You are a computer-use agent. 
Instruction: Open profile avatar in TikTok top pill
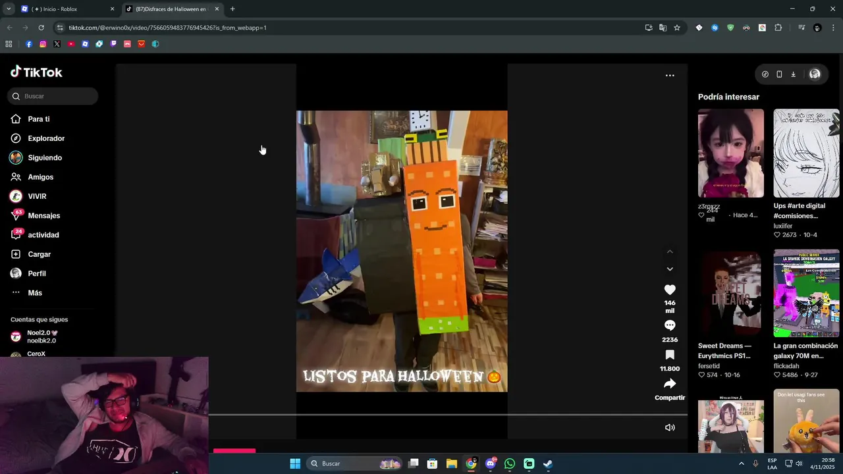(x=815, y=74)
